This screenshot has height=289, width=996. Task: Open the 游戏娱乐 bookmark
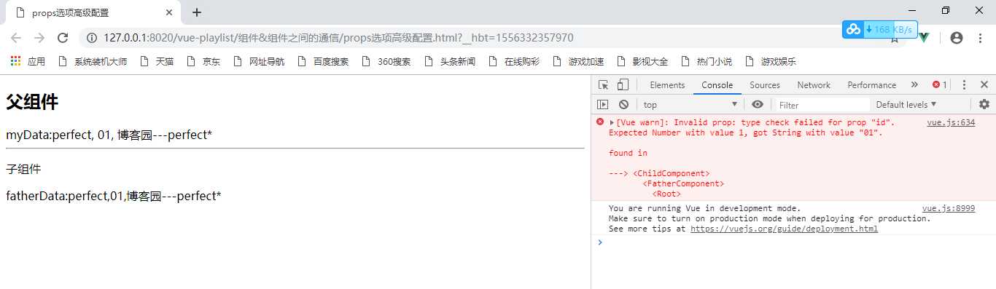tap(771, 61)
